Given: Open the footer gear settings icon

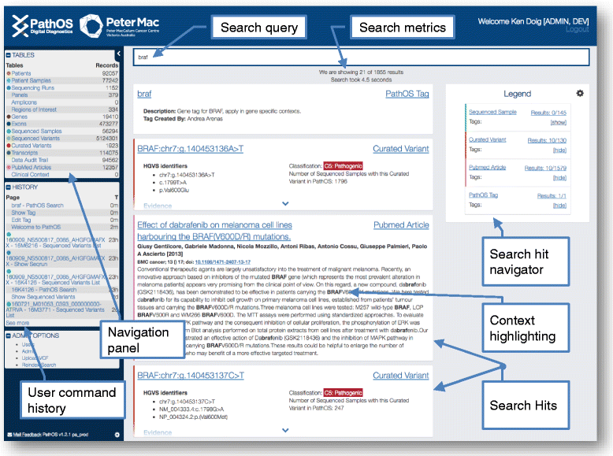Looking at the screenshot, I should pos(117,434).
